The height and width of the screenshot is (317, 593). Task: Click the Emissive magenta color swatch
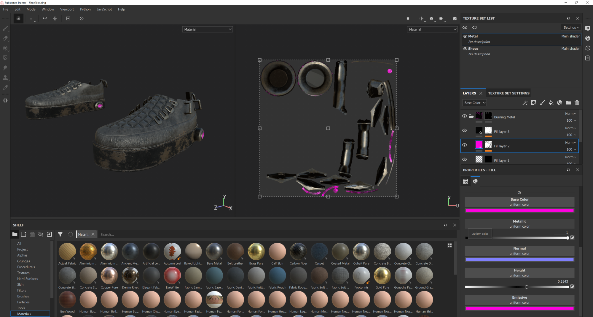tap(519, 308)
